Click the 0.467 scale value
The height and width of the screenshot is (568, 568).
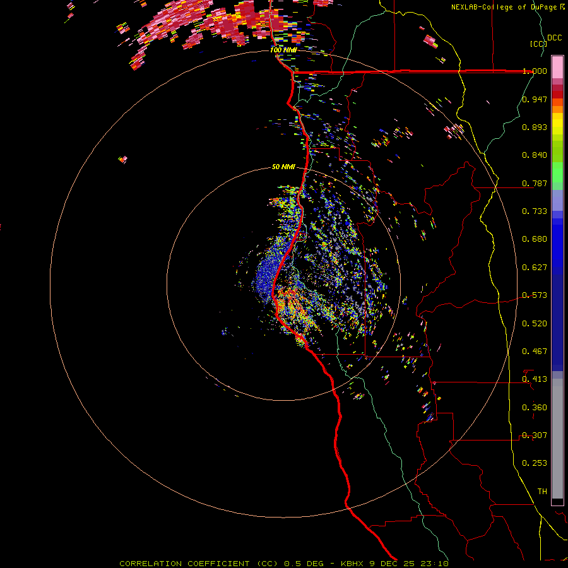click(535, 352)
